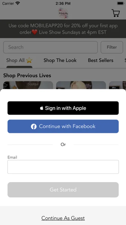Continue with Facebook
This screenshot has width=126, height=225.
point(63,126)
